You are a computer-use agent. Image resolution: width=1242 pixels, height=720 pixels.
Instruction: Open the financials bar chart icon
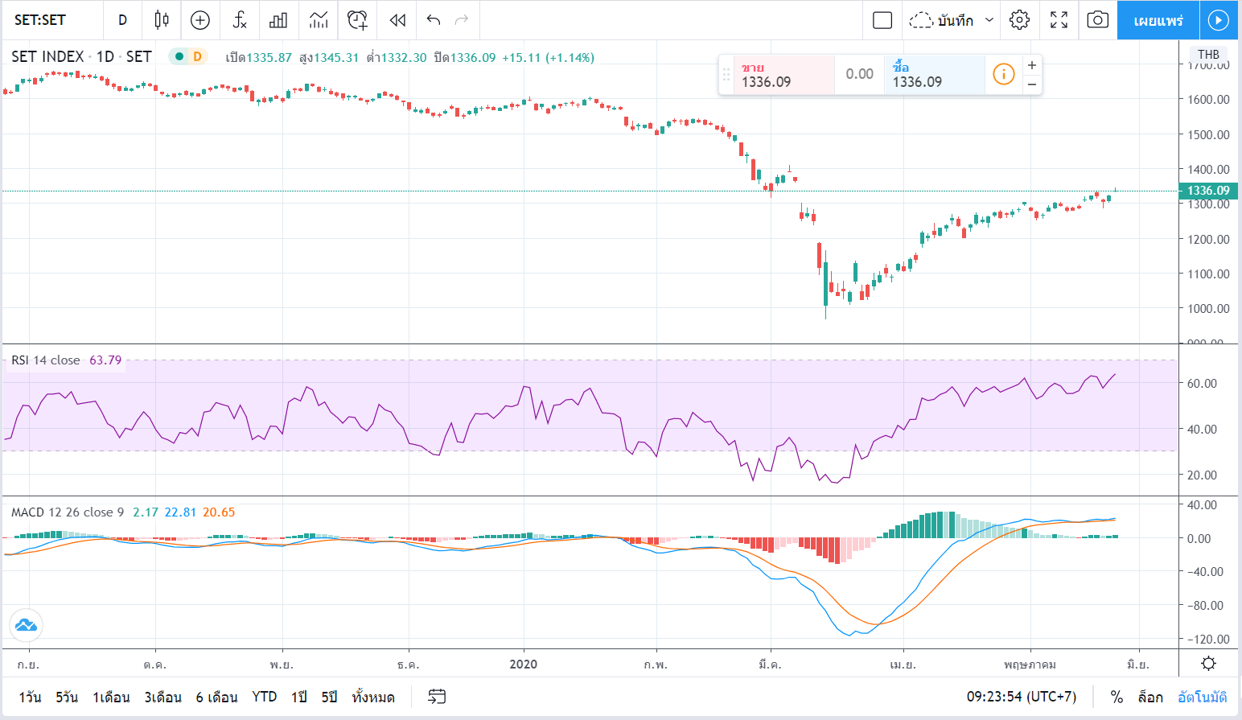[x=278, y=20]
